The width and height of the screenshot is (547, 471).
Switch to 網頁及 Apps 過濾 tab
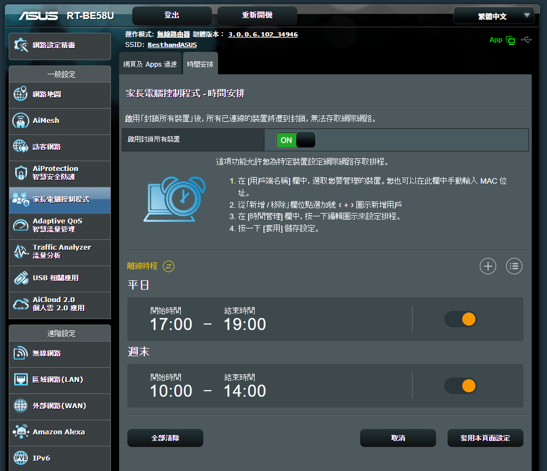click(150, 64)
